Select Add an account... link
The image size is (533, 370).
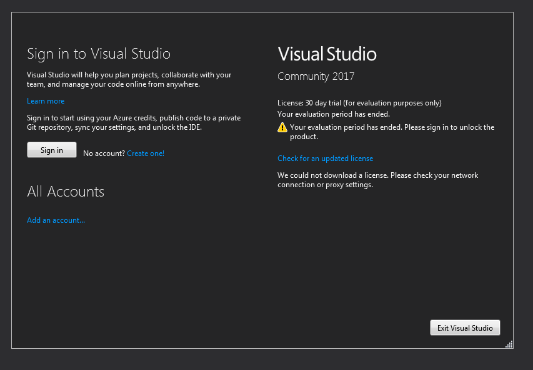click(x=56, y=220)
